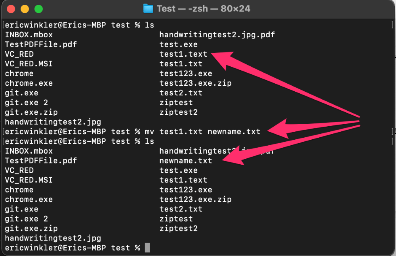Viewport: 396px width, 256px height.
Task: Click the red close window button
Action: (x=11, y=9)
